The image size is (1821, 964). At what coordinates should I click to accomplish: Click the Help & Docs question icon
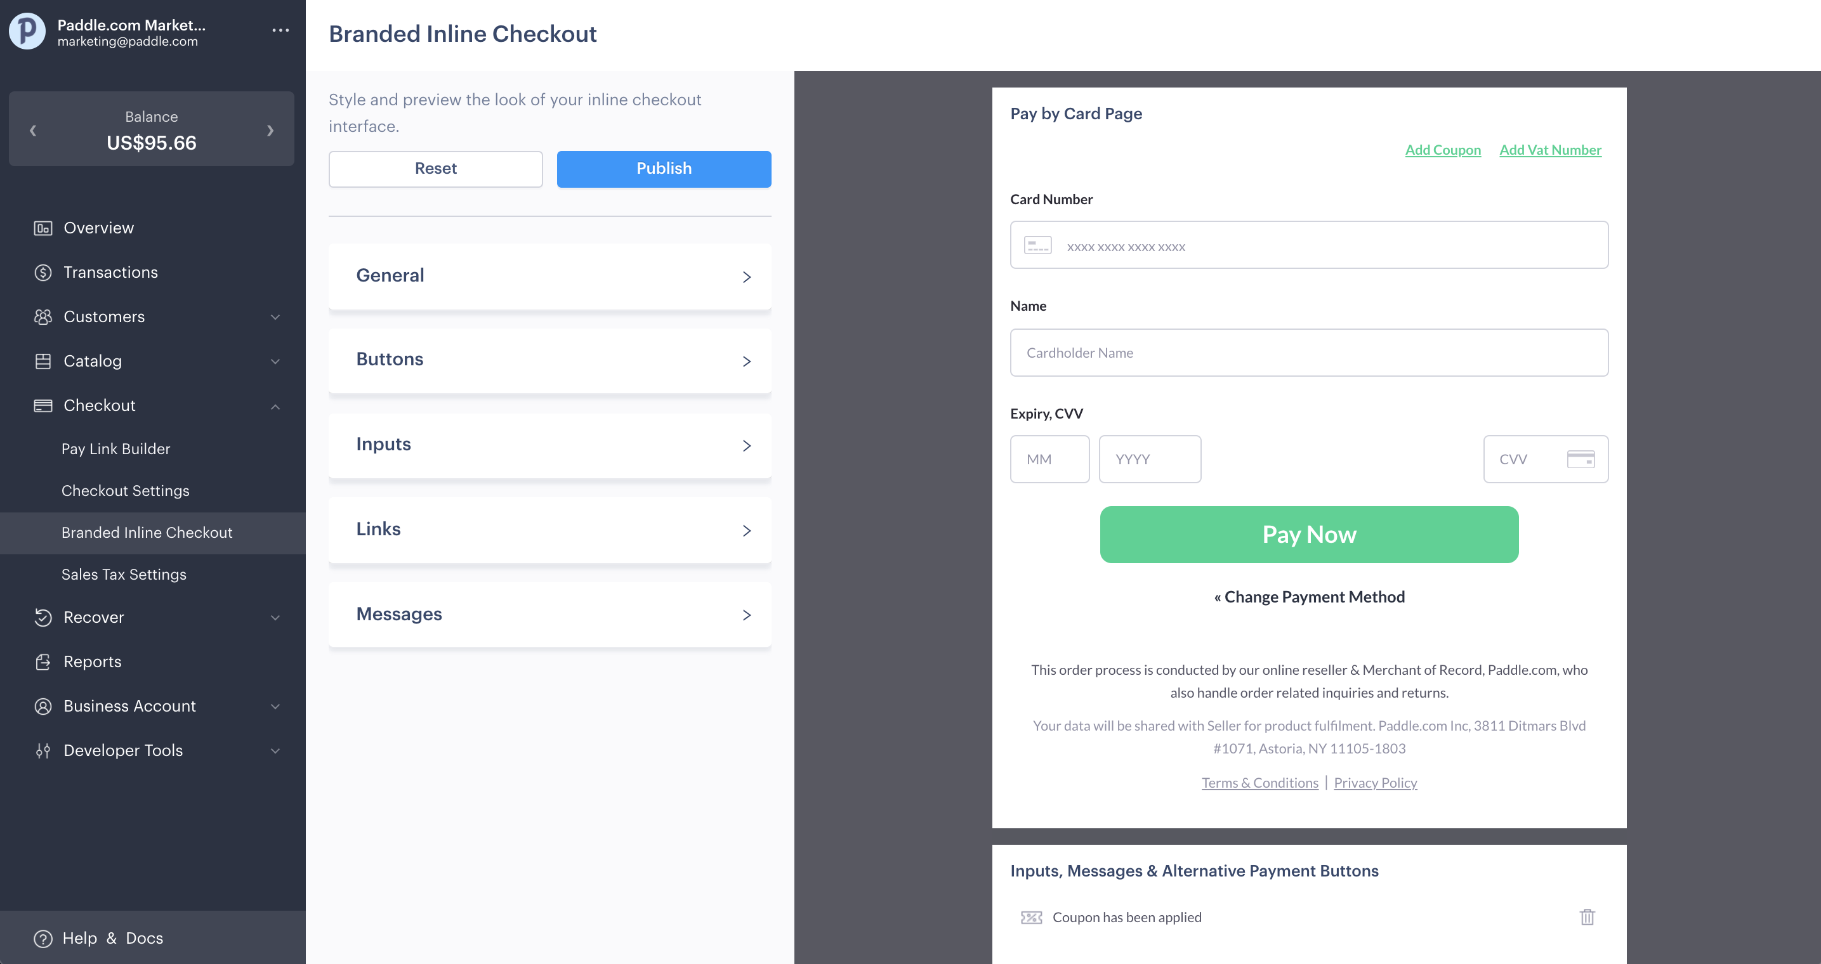(43, 938)
